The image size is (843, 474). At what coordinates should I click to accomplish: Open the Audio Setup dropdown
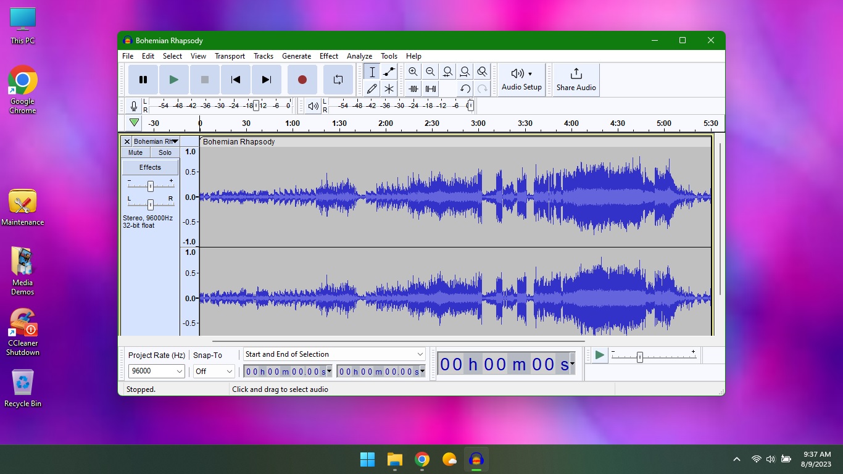(521, 80)
